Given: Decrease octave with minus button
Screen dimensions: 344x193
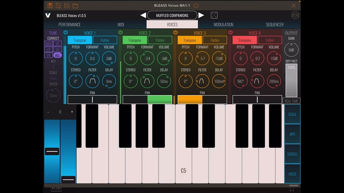Looking at the screenshot, I should (48, 112).
